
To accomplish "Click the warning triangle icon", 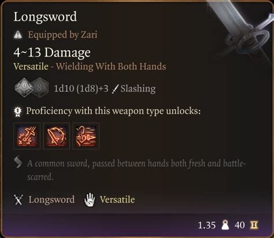I will (x=18, y=35).
